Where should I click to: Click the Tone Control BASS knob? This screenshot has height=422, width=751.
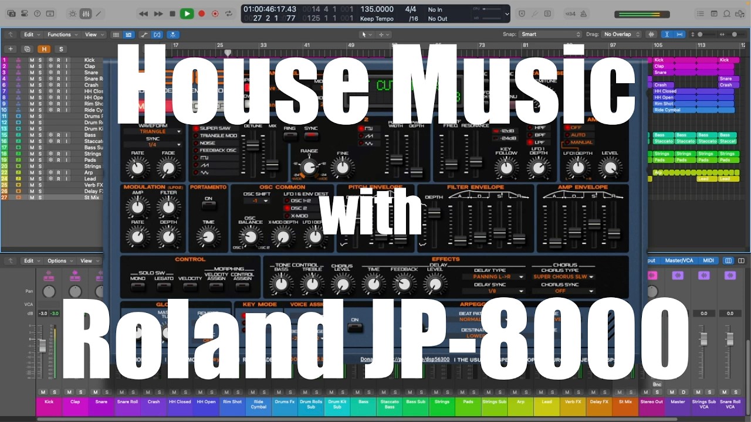(x=281, y=285)
